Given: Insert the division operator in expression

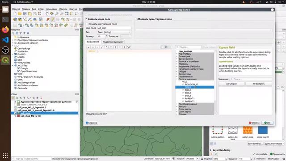Looking at the screenshot, I should point(102,47).
